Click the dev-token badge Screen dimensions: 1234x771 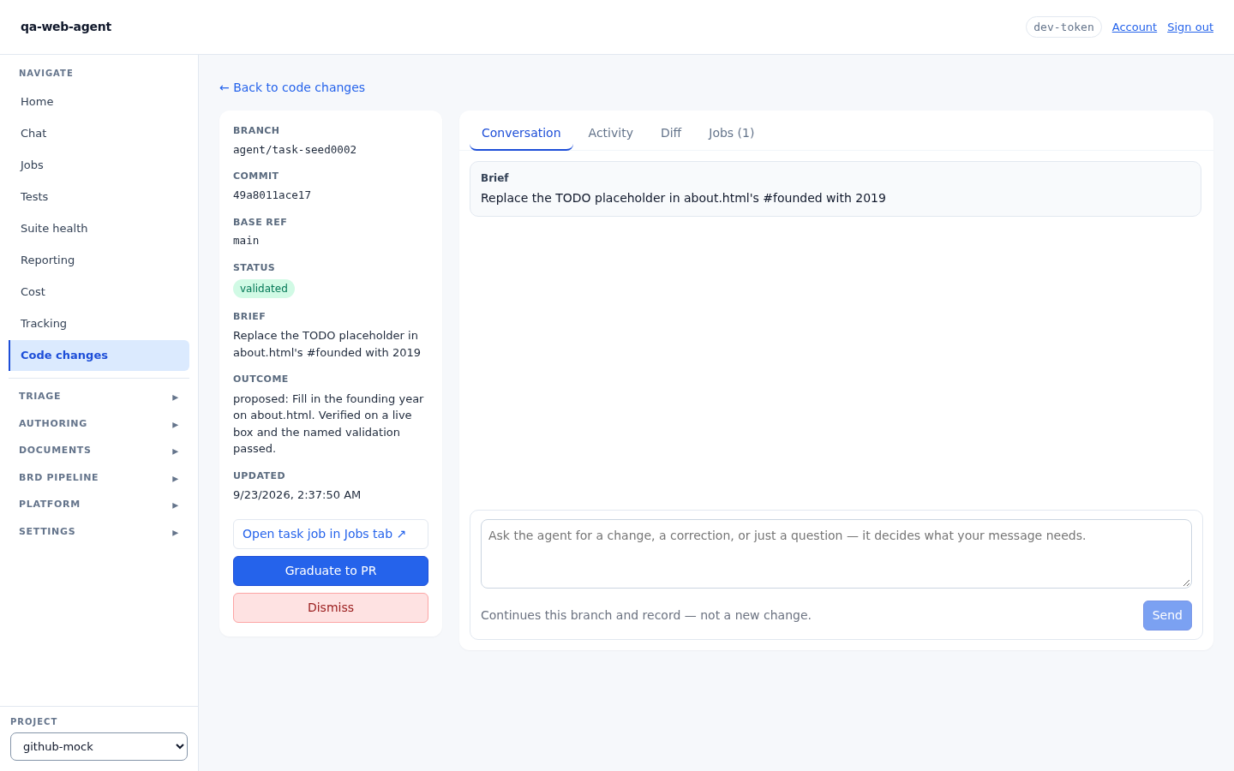1063,27
